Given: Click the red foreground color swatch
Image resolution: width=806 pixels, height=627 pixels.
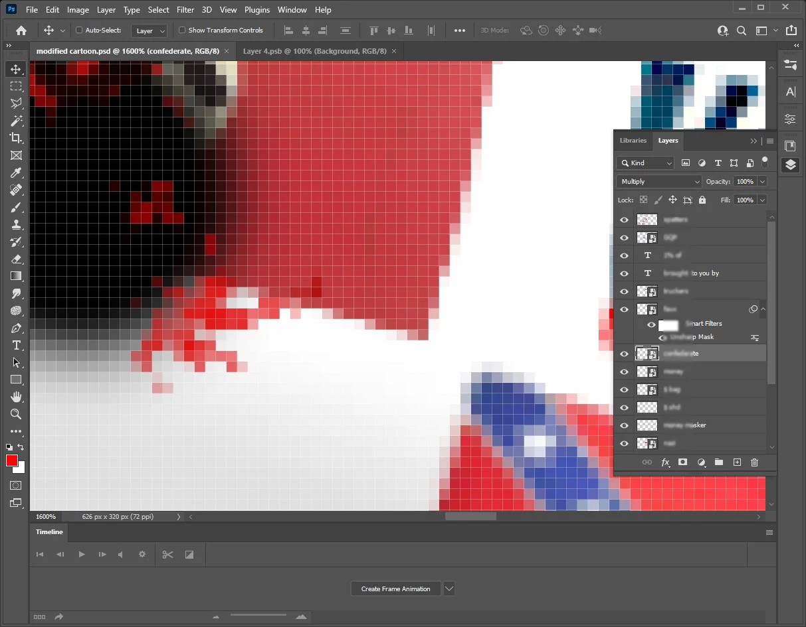Looking at the screenshot, I should point(11,460).
